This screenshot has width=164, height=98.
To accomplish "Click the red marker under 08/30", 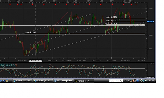I will click(x=131, y=5).
